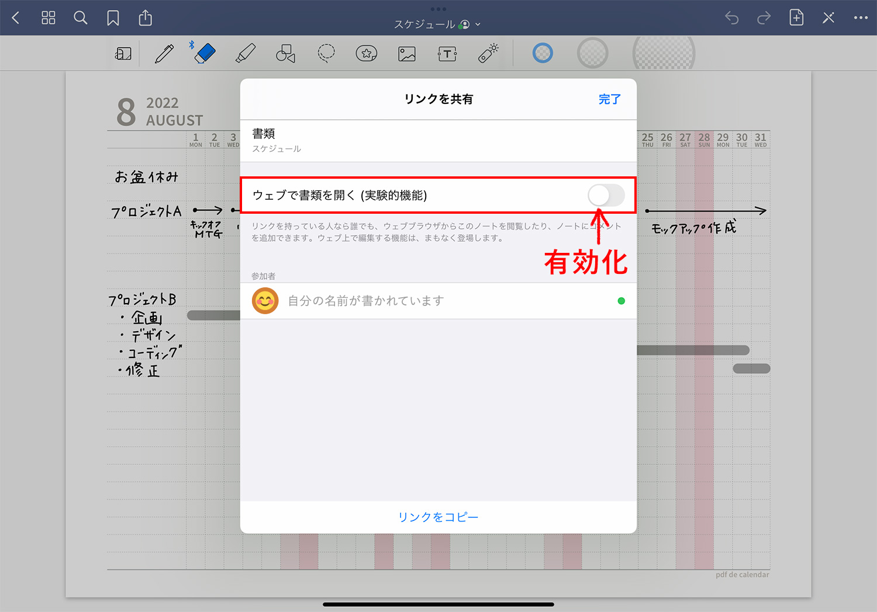Tap the 26 FRI date column header
This screenshot has width=877, height=612.
pos(667,140)
